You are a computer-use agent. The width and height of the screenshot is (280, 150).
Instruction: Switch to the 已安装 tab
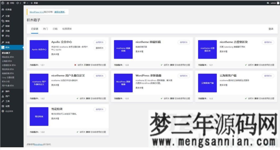pyautogui.click(x=35, y=29)
